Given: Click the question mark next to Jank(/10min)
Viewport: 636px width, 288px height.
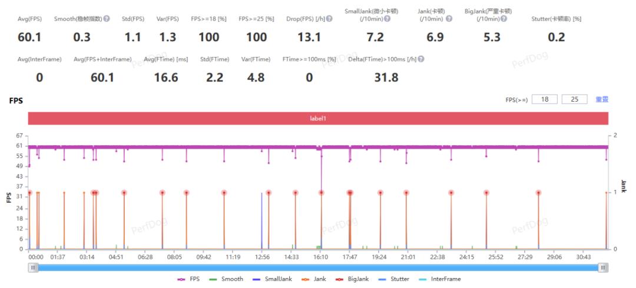Looking at the screenshot, I should [449, 19].
